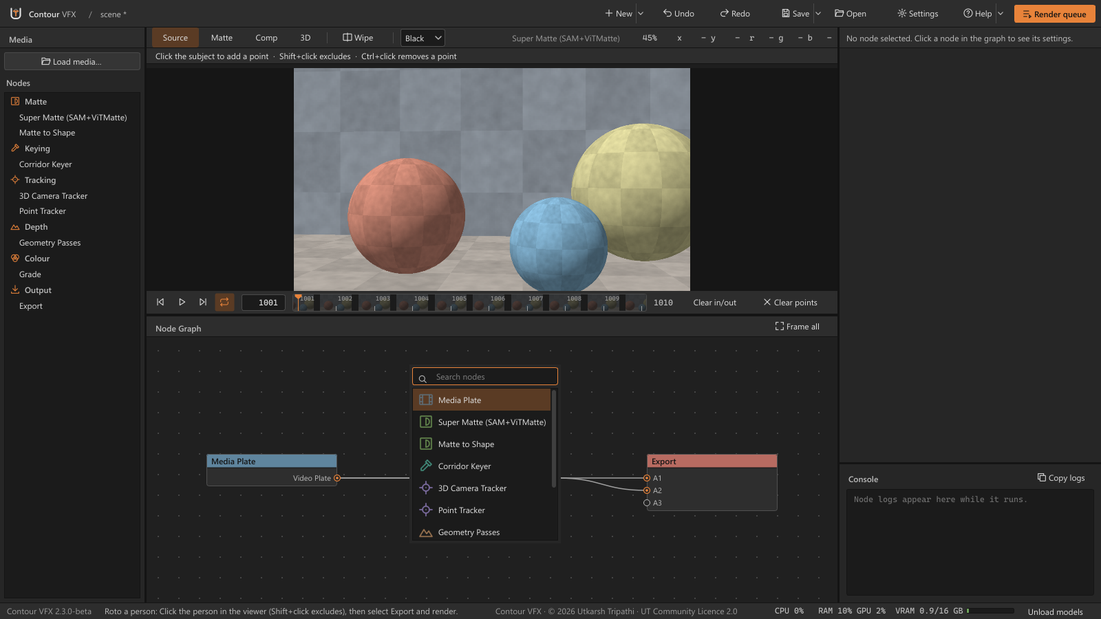Image resolution: width=1101 pixels, height=619 pixels.
Task: Click Clear points beside the timeline
Action: click(x=790, y=302)
